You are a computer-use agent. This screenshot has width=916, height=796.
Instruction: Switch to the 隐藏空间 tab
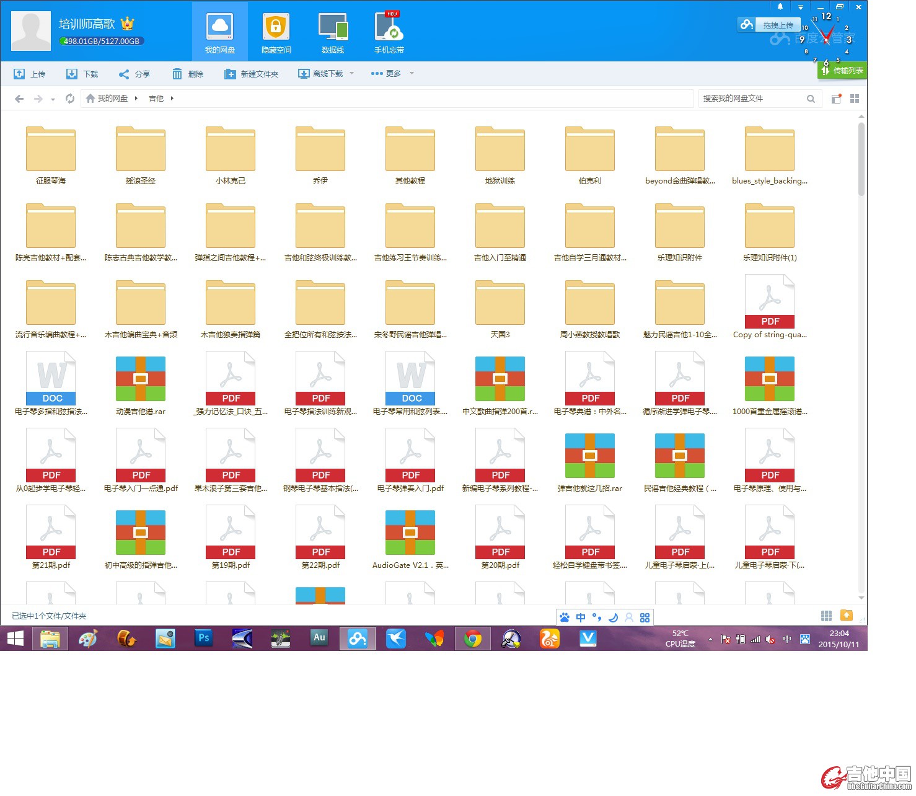[276, 33]
